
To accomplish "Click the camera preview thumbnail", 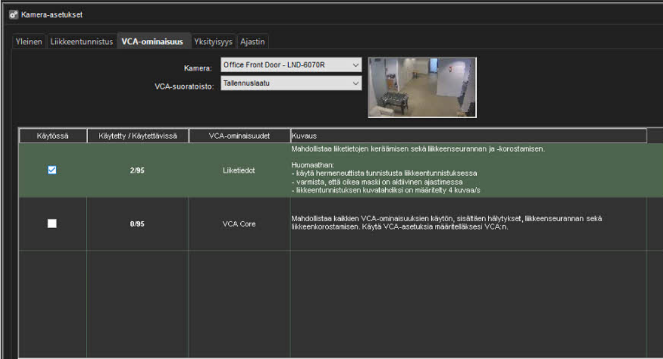I will (422, 87).
